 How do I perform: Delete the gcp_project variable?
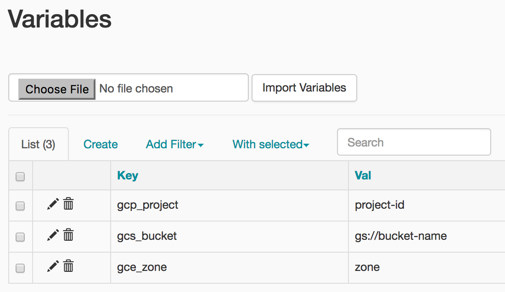click(x=67, y=204)
